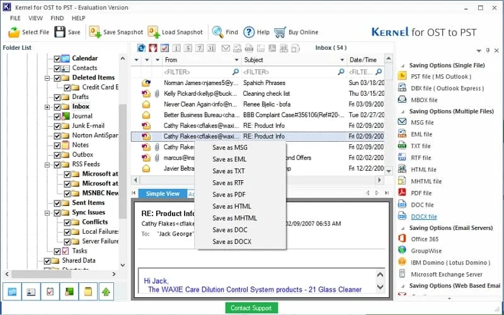This screenshot has width=504, height=315.
Task: Open the FIND menu
Action: pos(57,18)
